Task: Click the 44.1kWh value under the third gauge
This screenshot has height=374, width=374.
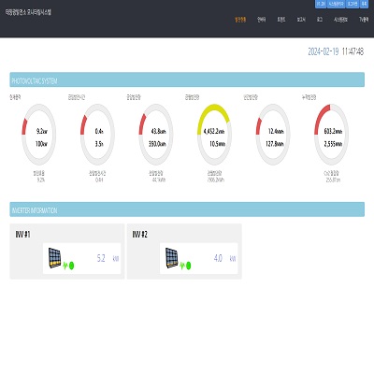Action: [159, 180]
